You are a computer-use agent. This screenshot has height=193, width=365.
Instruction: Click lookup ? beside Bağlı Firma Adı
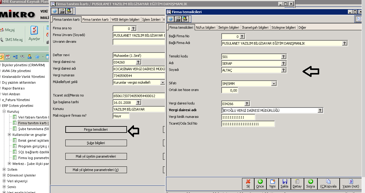coord(345,43)
